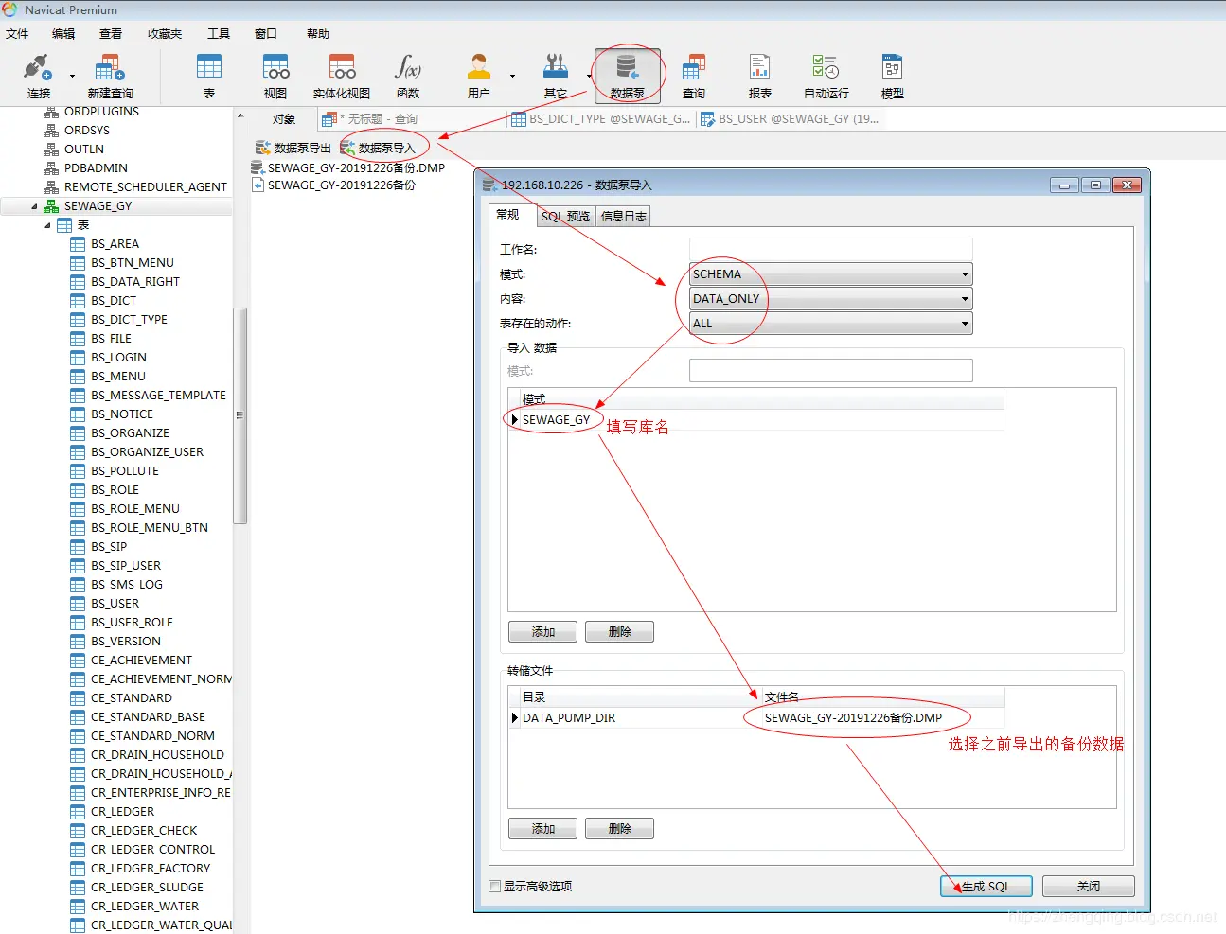Select the REMOTE_SCHEDULER_AGENT schema
1226x934 pixels.
click(145, 187)
